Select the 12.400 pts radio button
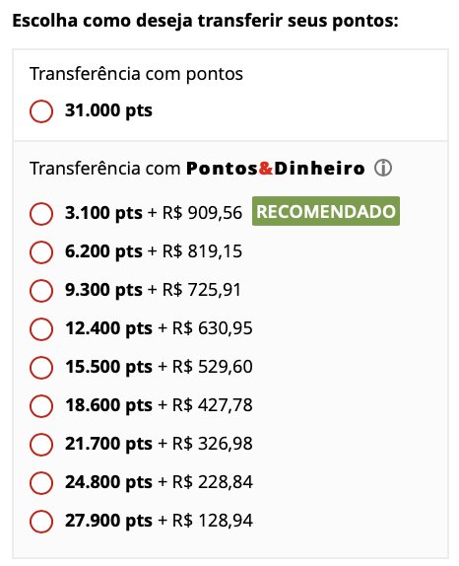 click(41, 328)
